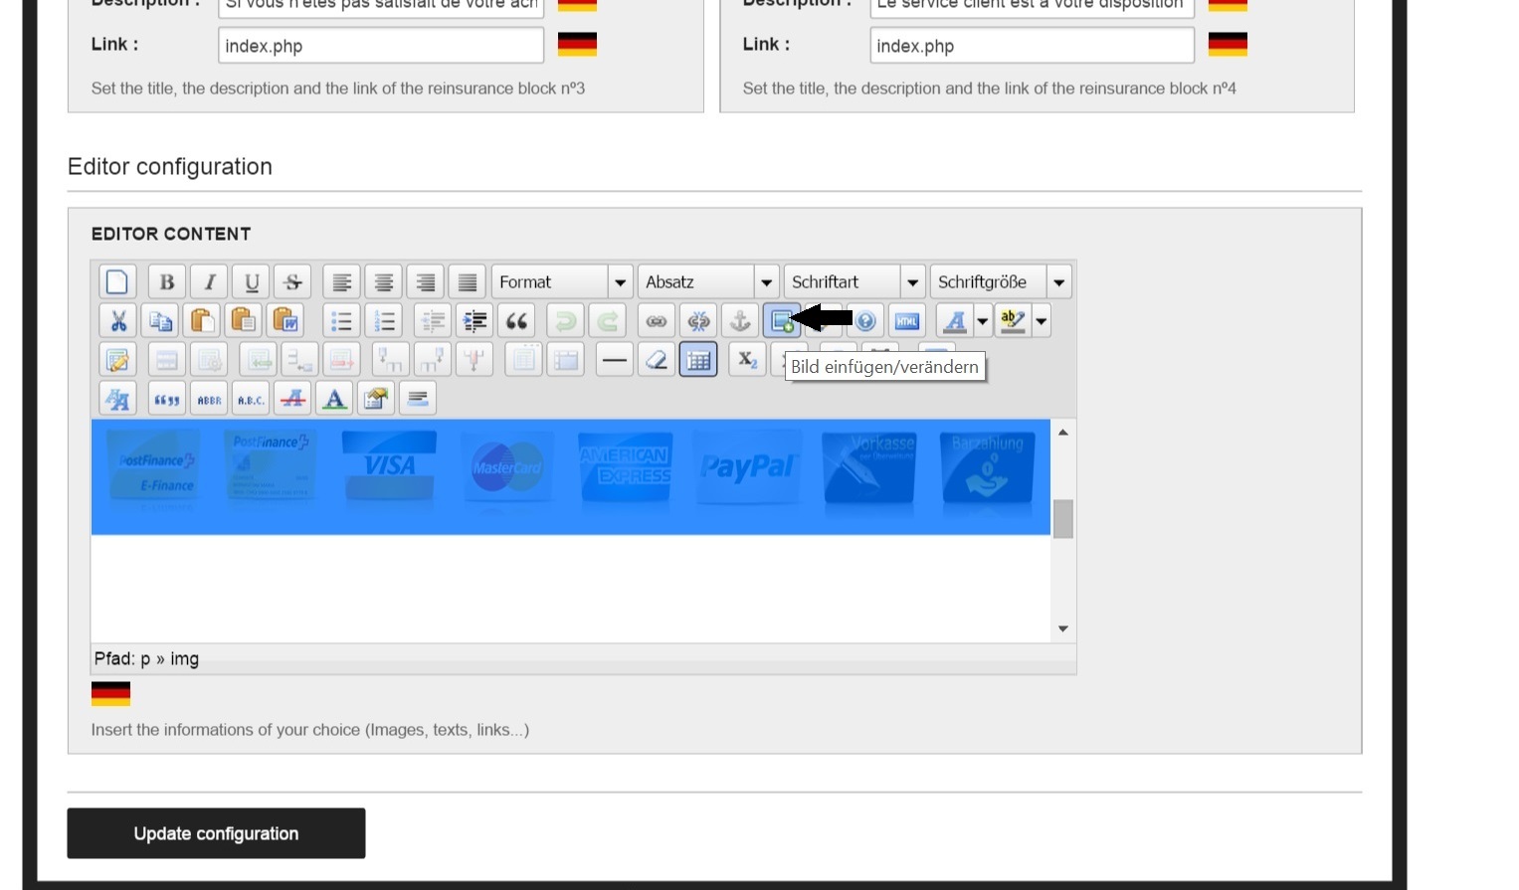The width and height of the screenshot is (1519, 890).
Task: Click the block n°3 Link input field
Action: (381, 46)
